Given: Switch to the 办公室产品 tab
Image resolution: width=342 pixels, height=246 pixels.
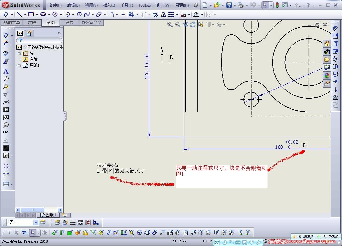Looking at the screenshot, I should click(91, 22).
